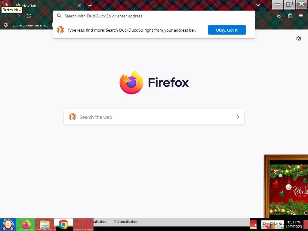Go back one page

(7, 16)
